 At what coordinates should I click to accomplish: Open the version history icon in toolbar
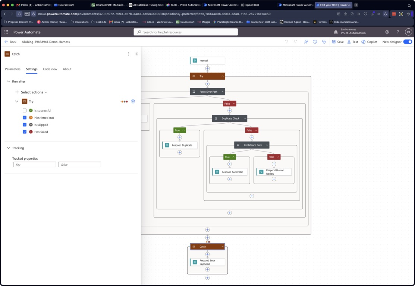[315, 42]
